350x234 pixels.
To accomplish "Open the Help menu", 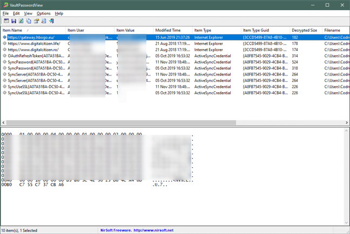I will [x=59, y=13].
